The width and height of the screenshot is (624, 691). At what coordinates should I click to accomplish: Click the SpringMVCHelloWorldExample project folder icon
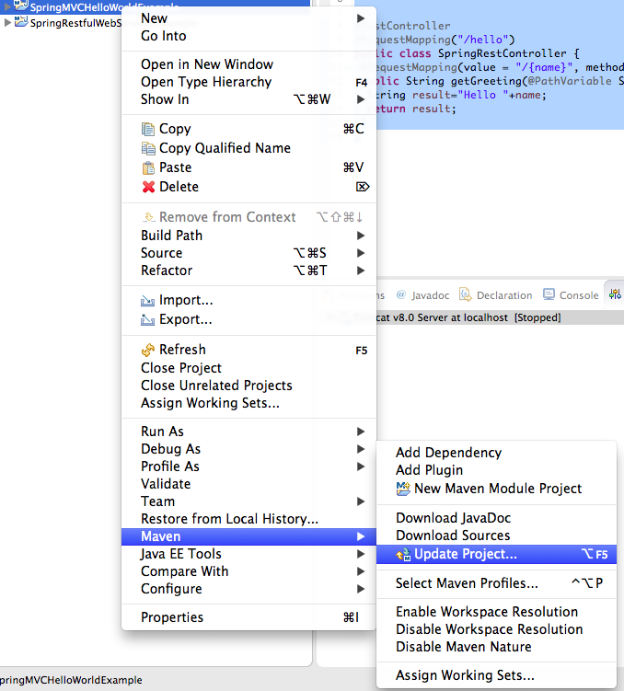point(21,6)
